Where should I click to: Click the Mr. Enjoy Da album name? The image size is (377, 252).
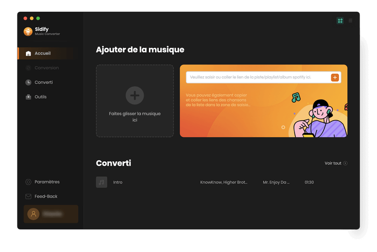point(276,182)
